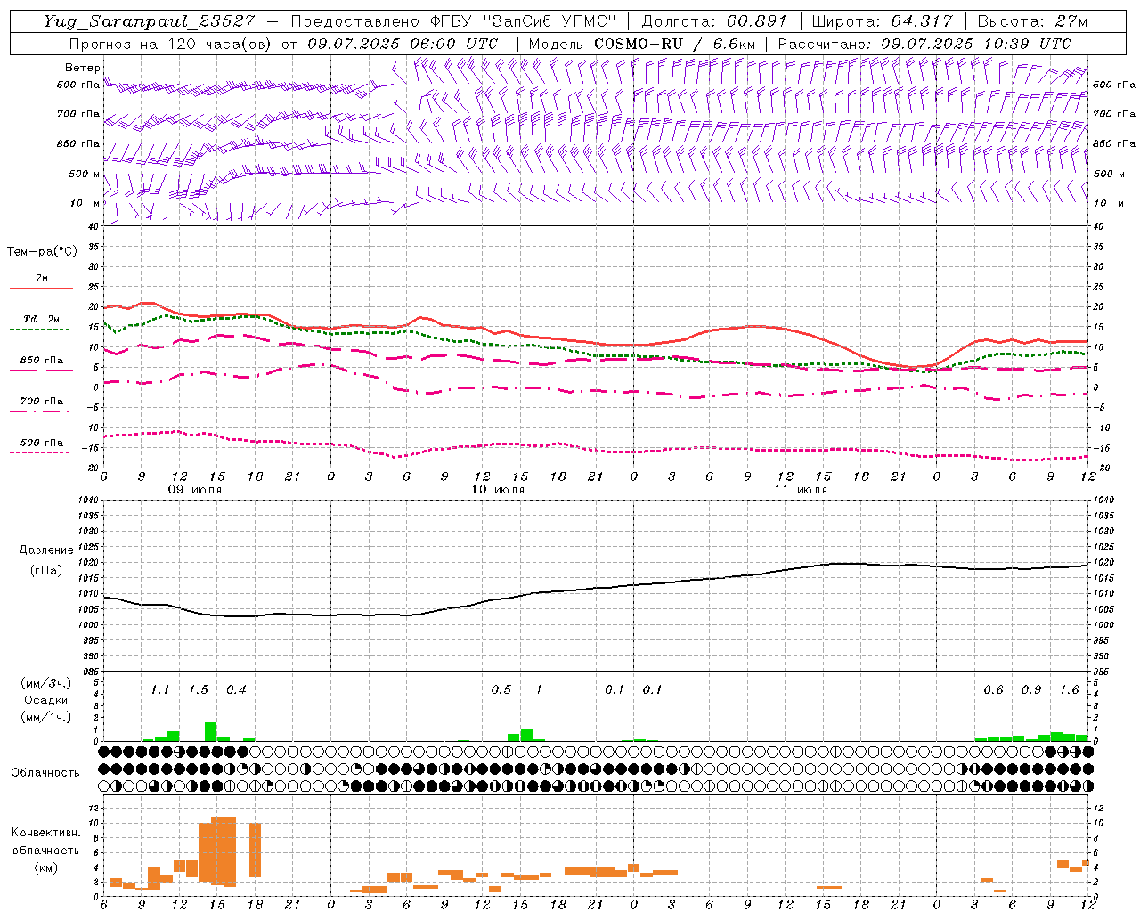
Task: Click the 11 июля date label
Action: [x=801, y=490]
